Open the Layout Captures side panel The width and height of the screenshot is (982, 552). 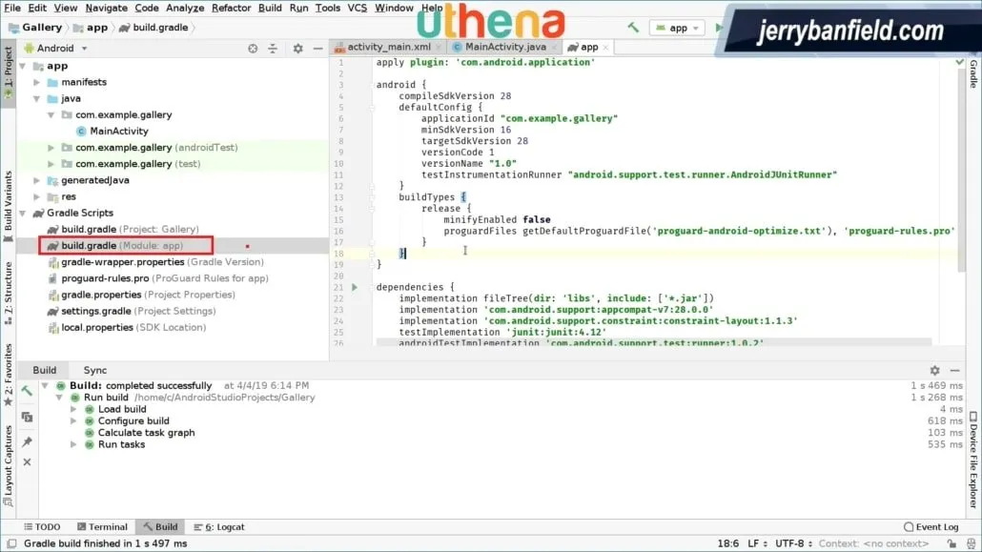pos(9,465)
